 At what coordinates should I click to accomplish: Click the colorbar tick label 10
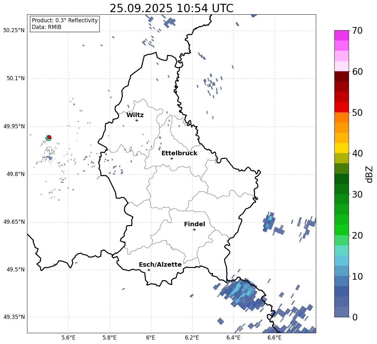point(357,276)
